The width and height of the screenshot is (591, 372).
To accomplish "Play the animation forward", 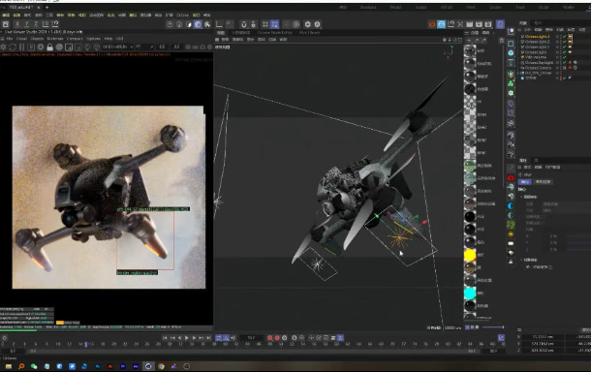I will (187, 338).
